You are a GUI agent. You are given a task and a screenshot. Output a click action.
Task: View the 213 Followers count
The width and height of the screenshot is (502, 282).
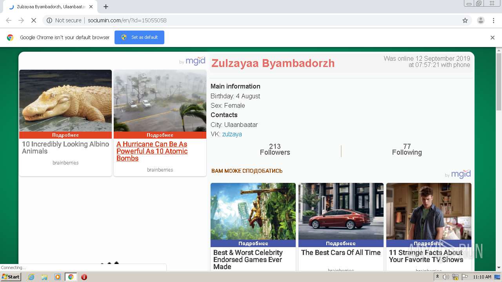(x=275, y=150)
